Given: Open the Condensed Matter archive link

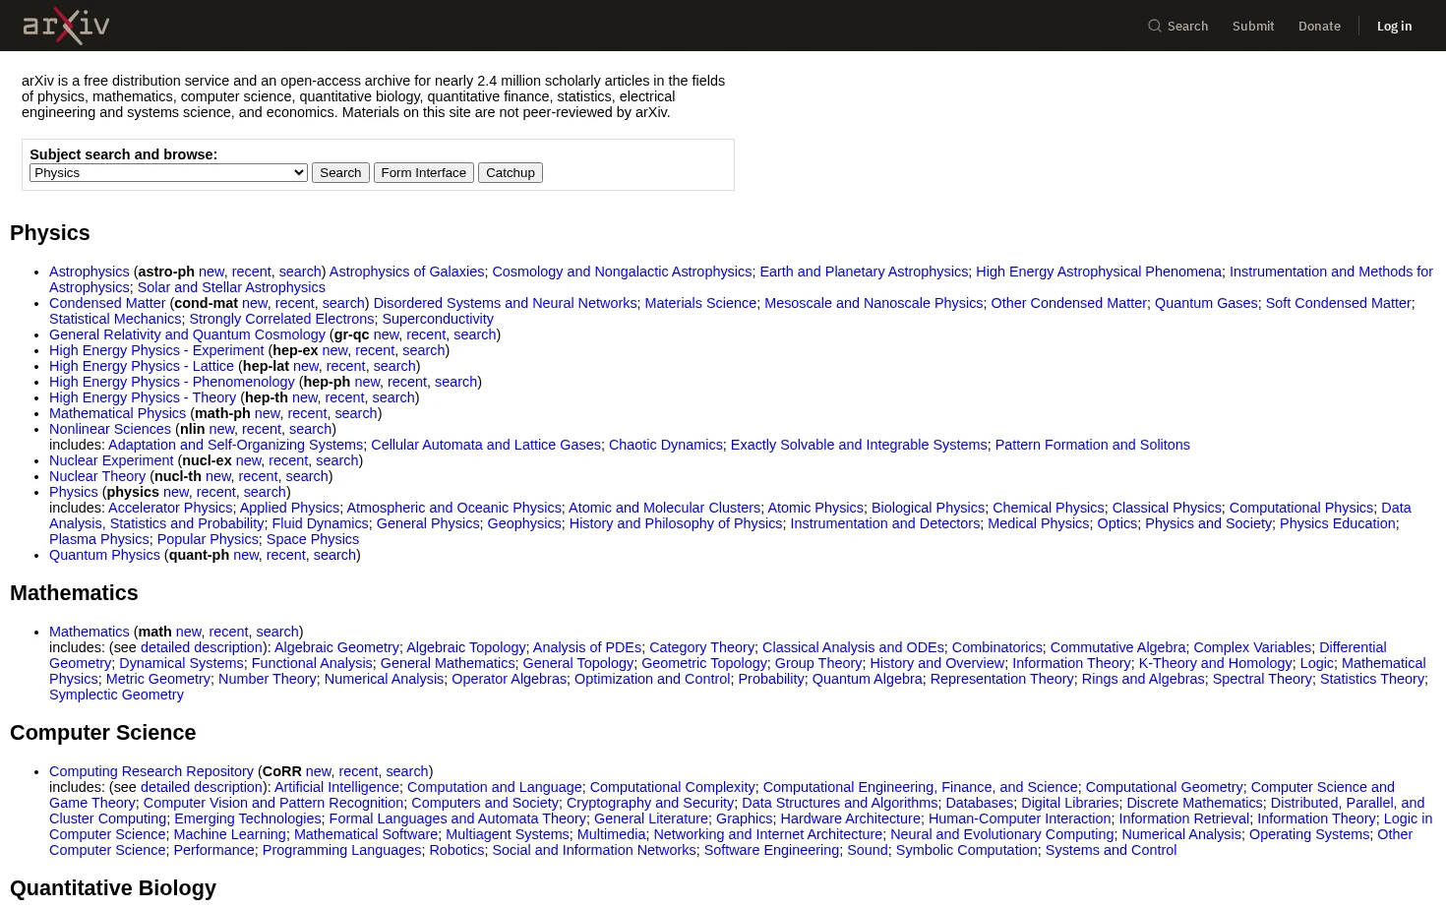Looking at the screenshot, I should pos(107,303).
